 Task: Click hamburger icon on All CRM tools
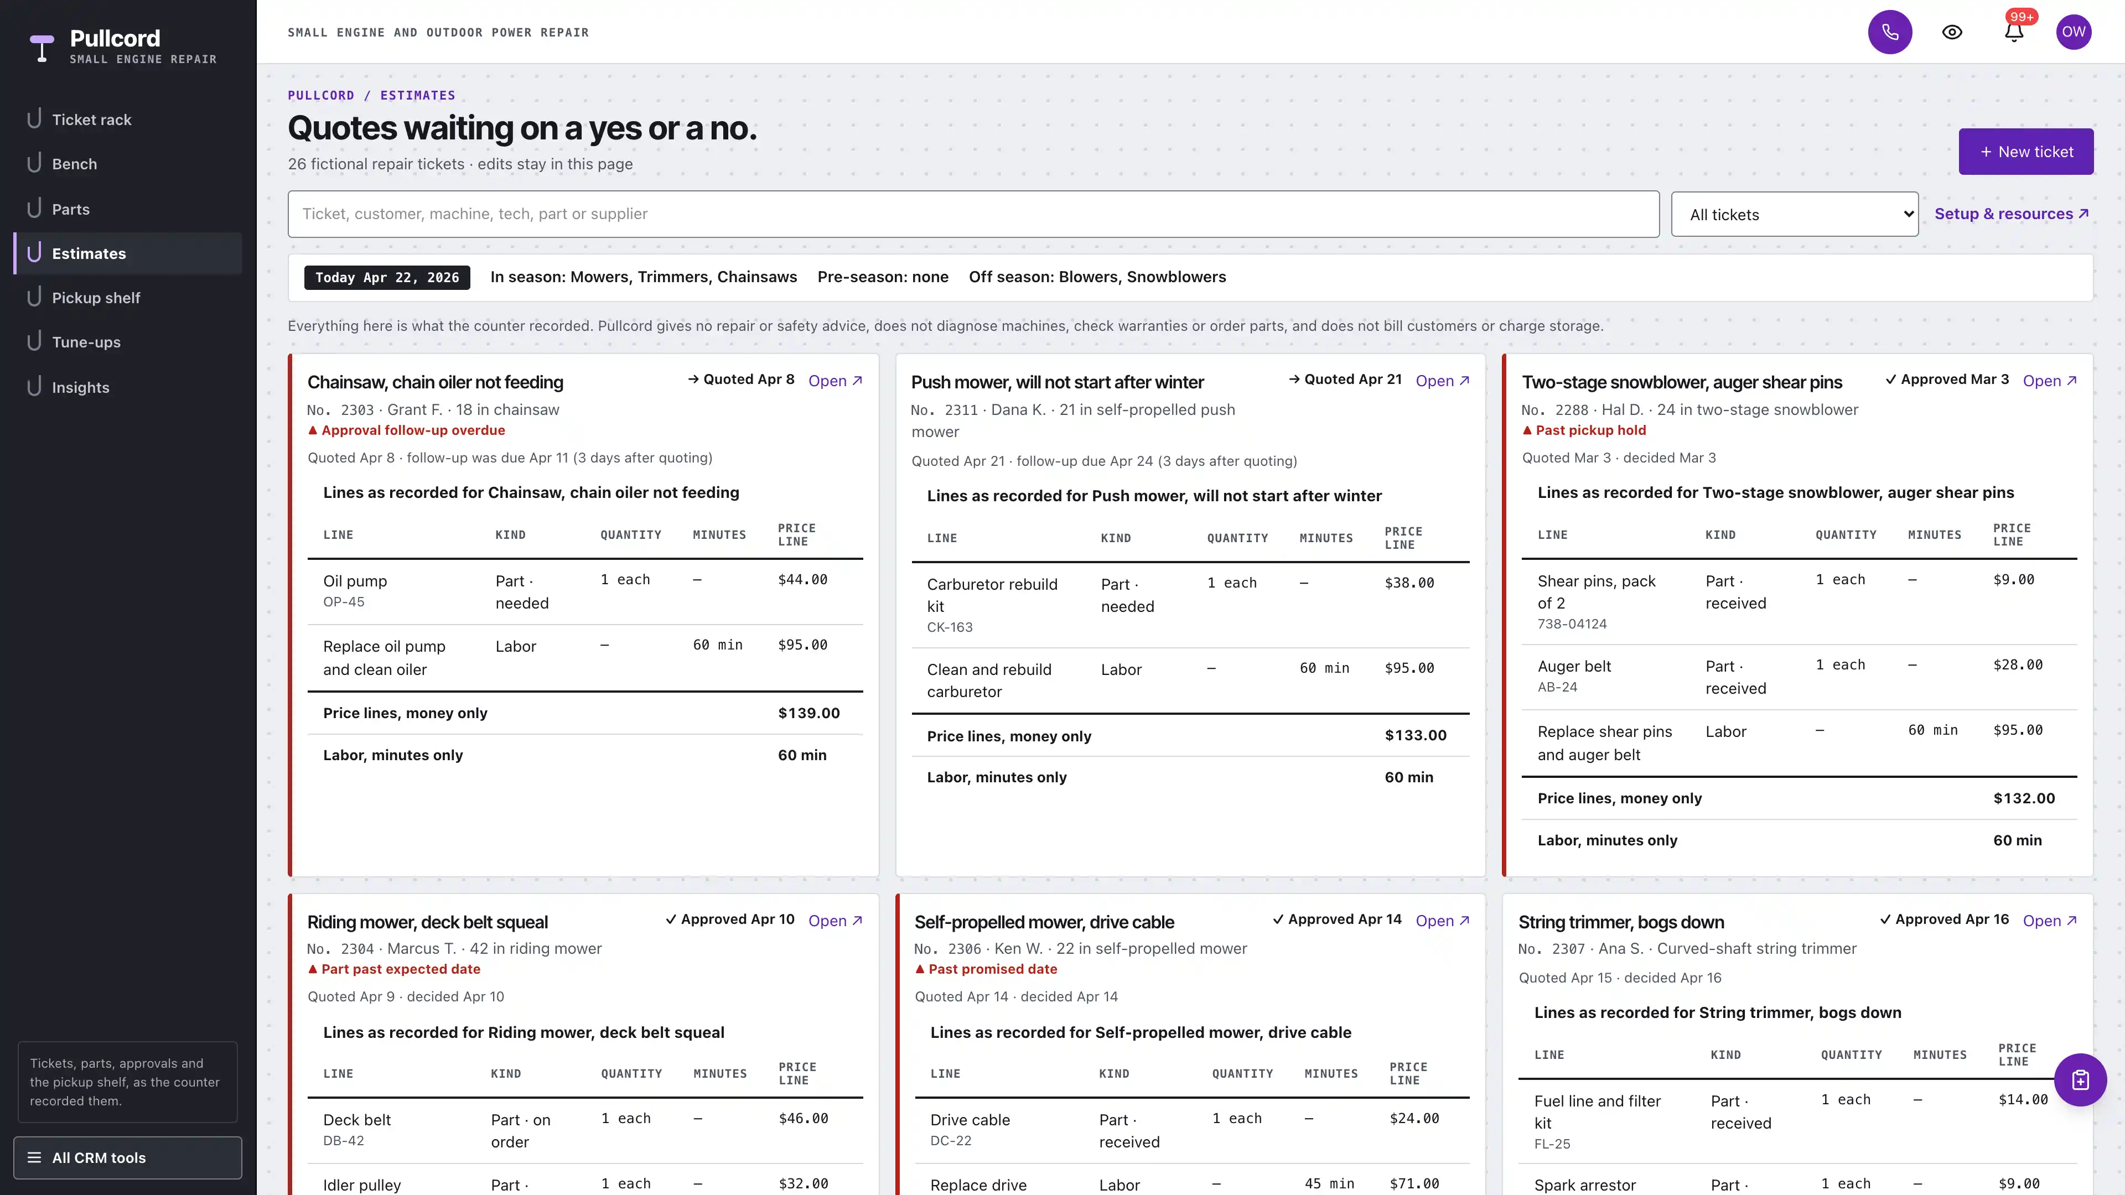[34, 1157]
